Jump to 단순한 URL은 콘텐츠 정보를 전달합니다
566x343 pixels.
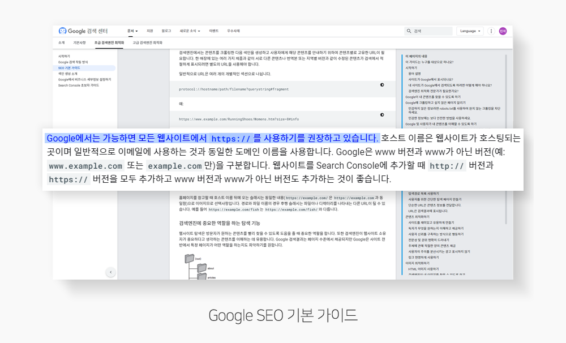click(435, 205)
